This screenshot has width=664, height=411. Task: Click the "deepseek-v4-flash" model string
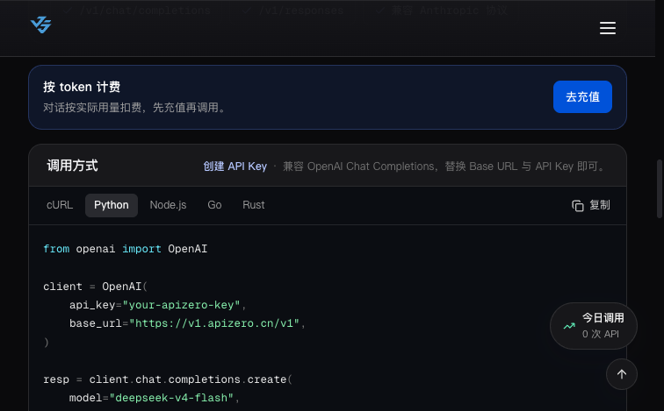tap(171, 398)
